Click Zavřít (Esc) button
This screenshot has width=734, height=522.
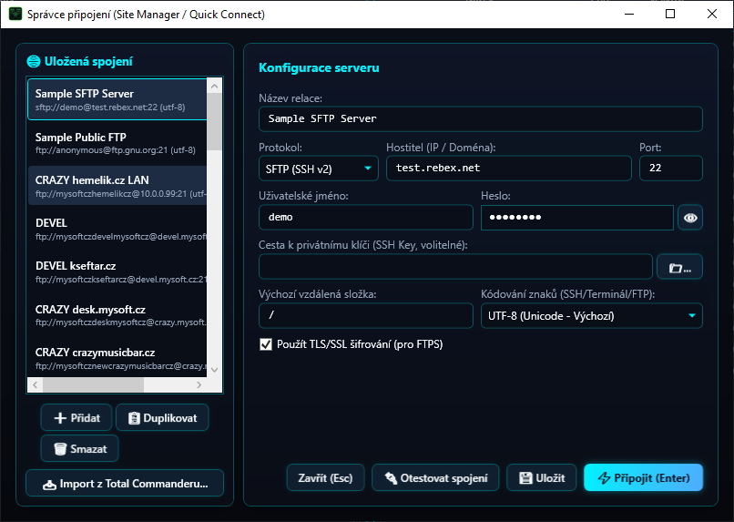325,477
